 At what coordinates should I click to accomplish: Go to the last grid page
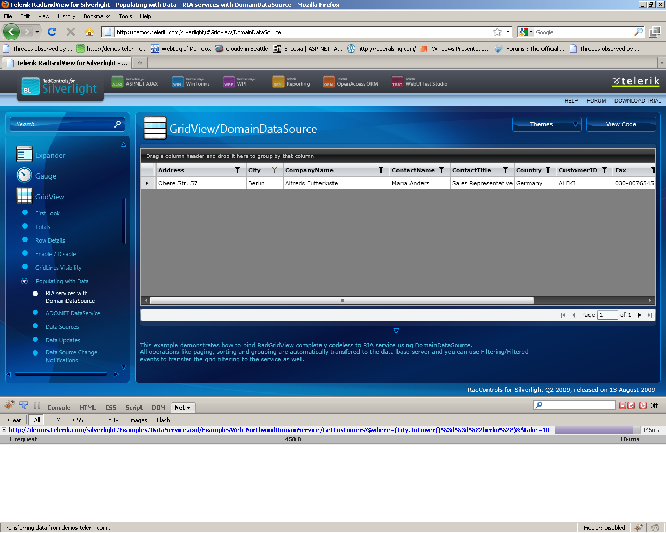coord(649,315)
